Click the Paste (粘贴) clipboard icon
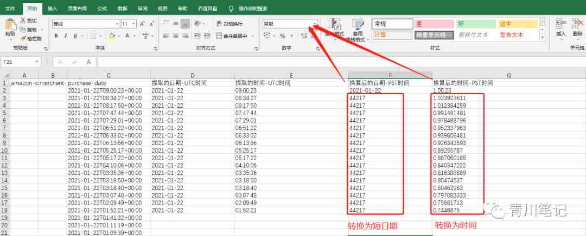This screenshot has height=236, width=586. click(x=10, y=24)
